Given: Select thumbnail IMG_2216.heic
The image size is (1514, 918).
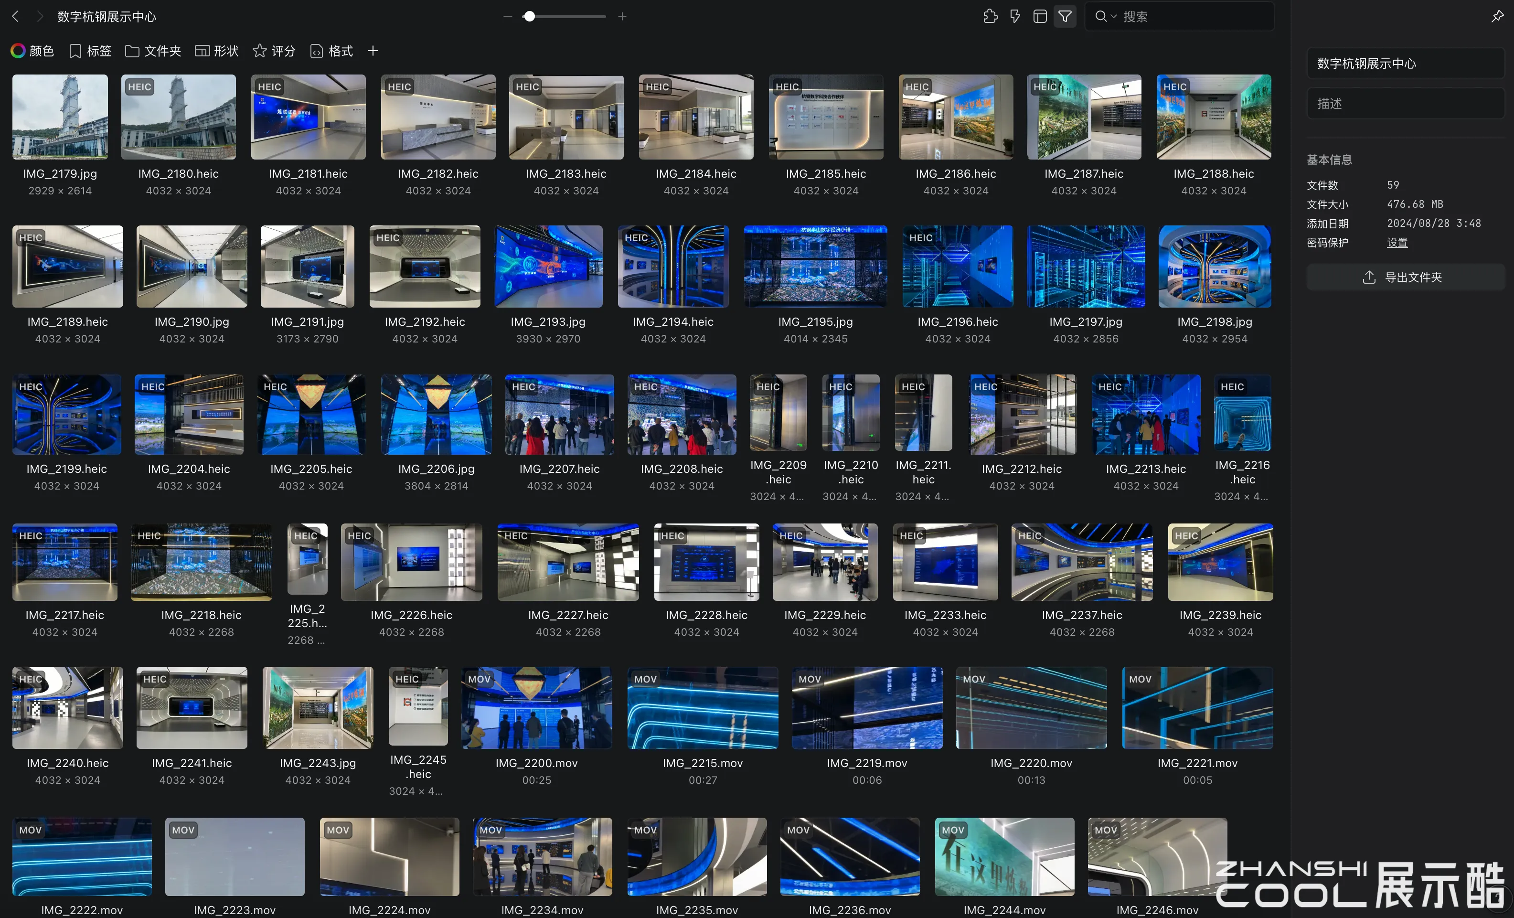Looking at the screenshot, I should pyautogui.click(x=1242, y=413).
